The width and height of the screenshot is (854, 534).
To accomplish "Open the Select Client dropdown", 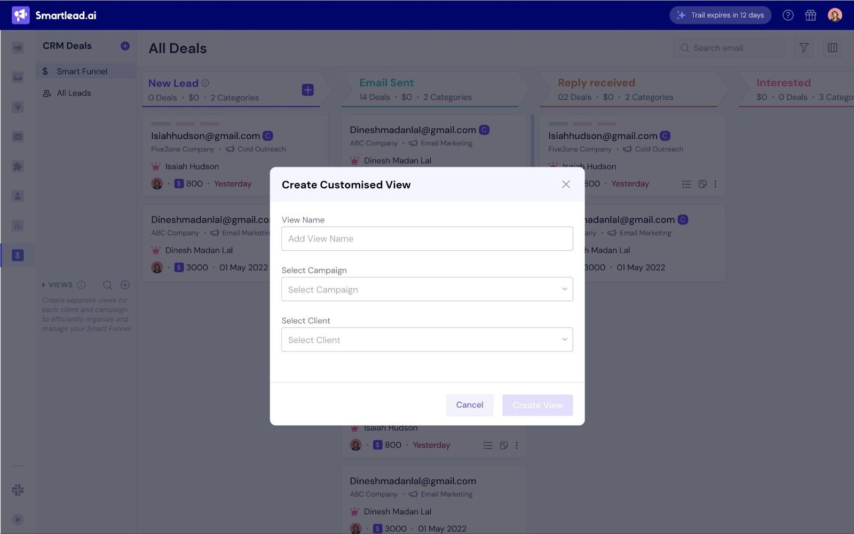I will click(427, 340).
